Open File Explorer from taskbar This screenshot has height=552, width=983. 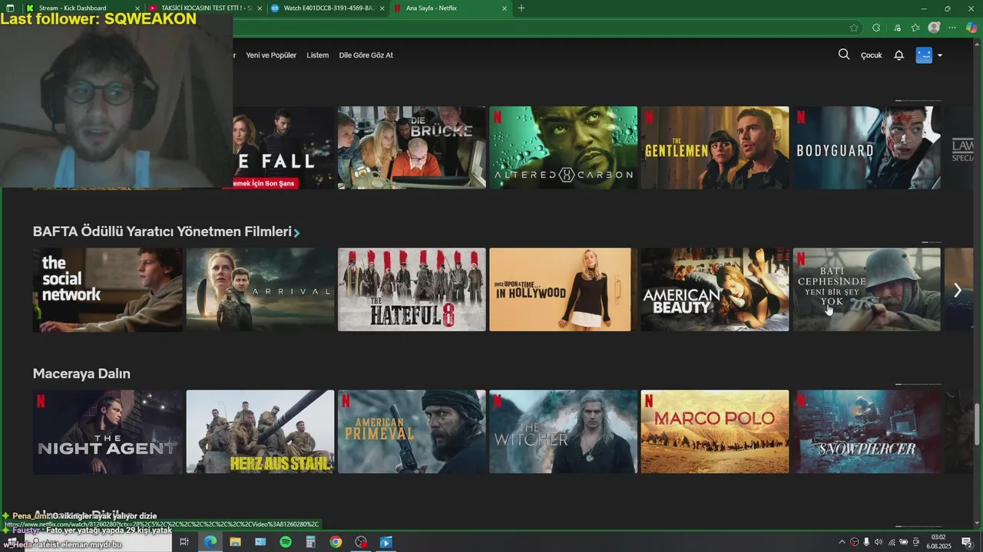coord(235,542)
